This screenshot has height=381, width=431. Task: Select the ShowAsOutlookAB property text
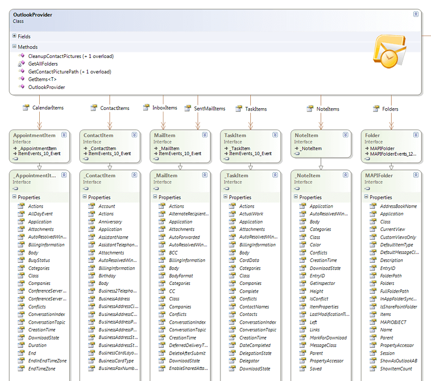[x=398, y=361]
